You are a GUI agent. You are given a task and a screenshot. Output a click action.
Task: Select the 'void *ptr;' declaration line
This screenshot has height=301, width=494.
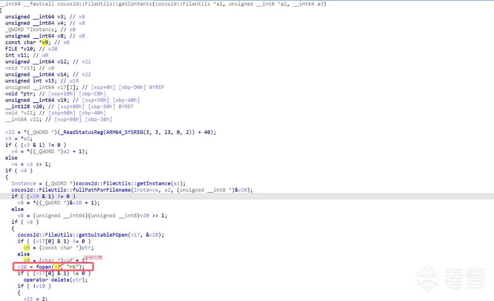click(56, 94)
